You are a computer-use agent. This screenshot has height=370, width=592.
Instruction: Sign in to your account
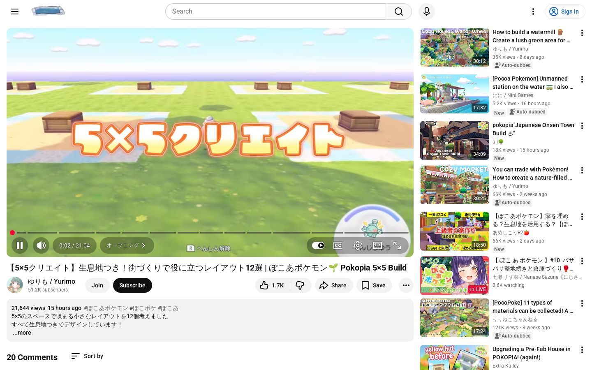[x=565, y=12]
